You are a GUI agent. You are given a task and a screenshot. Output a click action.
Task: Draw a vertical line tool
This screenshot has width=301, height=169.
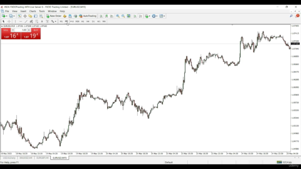tap(16, 22)
